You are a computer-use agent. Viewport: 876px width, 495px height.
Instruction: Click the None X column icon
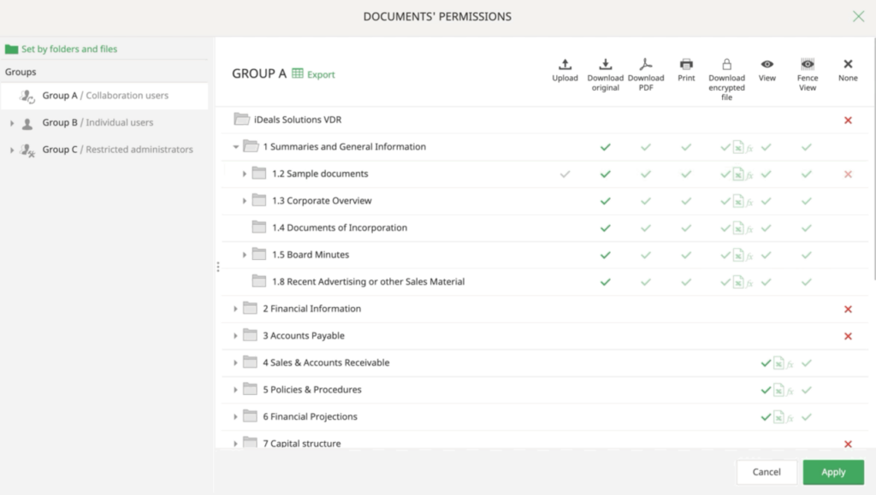[x=847, y=62]
